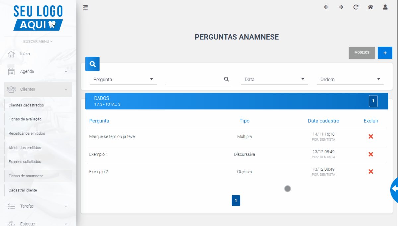Open the home icon in top bar

point(370,7)
